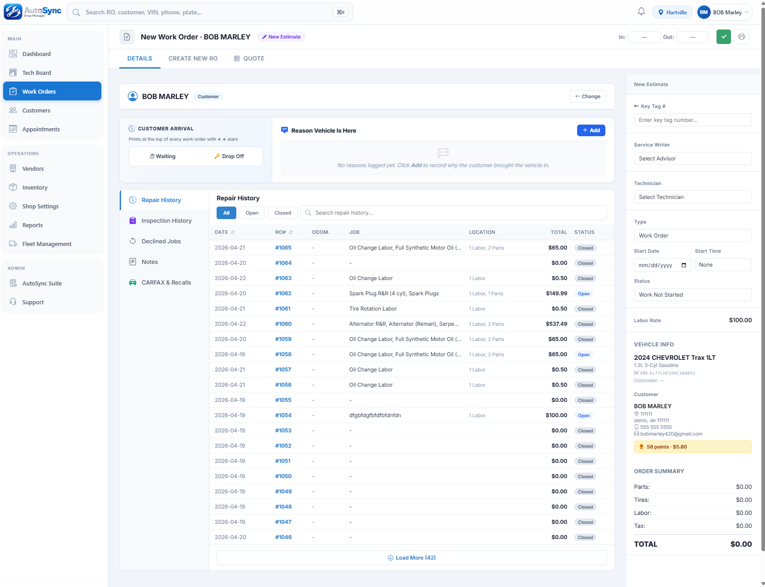Click the calendar icon in Start Date
765x587 pixels.
[684, 265]
